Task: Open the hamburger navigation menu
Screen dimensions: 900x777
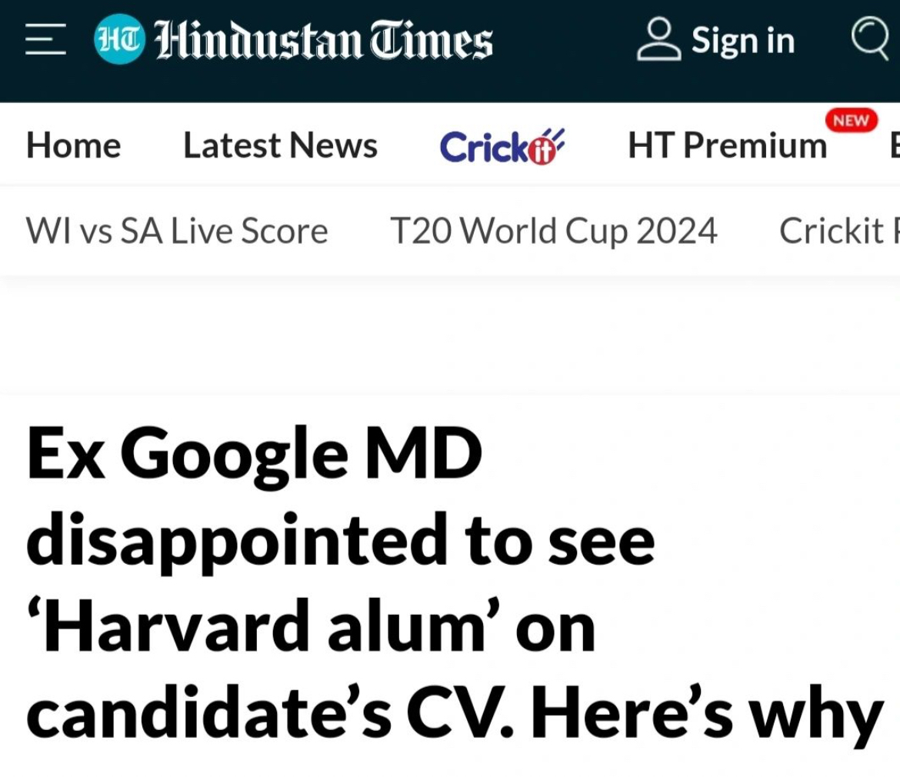Action: [x=46, y=40]
